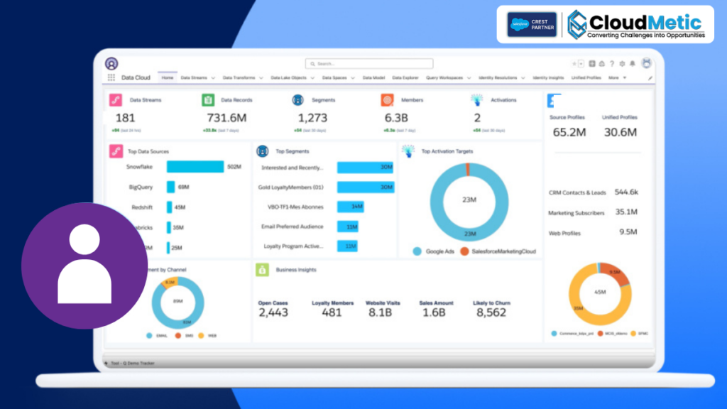This screenshot has width=727, height=409.
Task: Expand the Data Streams tab dropdown arrow
Action: [x=213, y=78]
